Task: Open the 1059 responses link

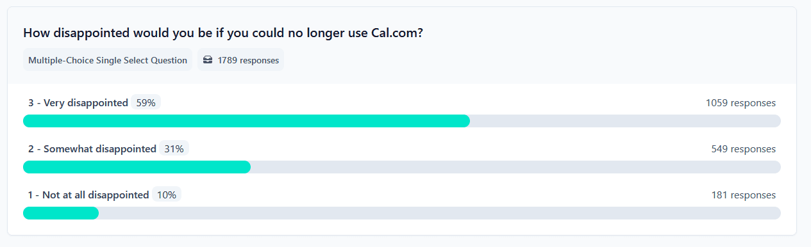Action: (740, 102)
